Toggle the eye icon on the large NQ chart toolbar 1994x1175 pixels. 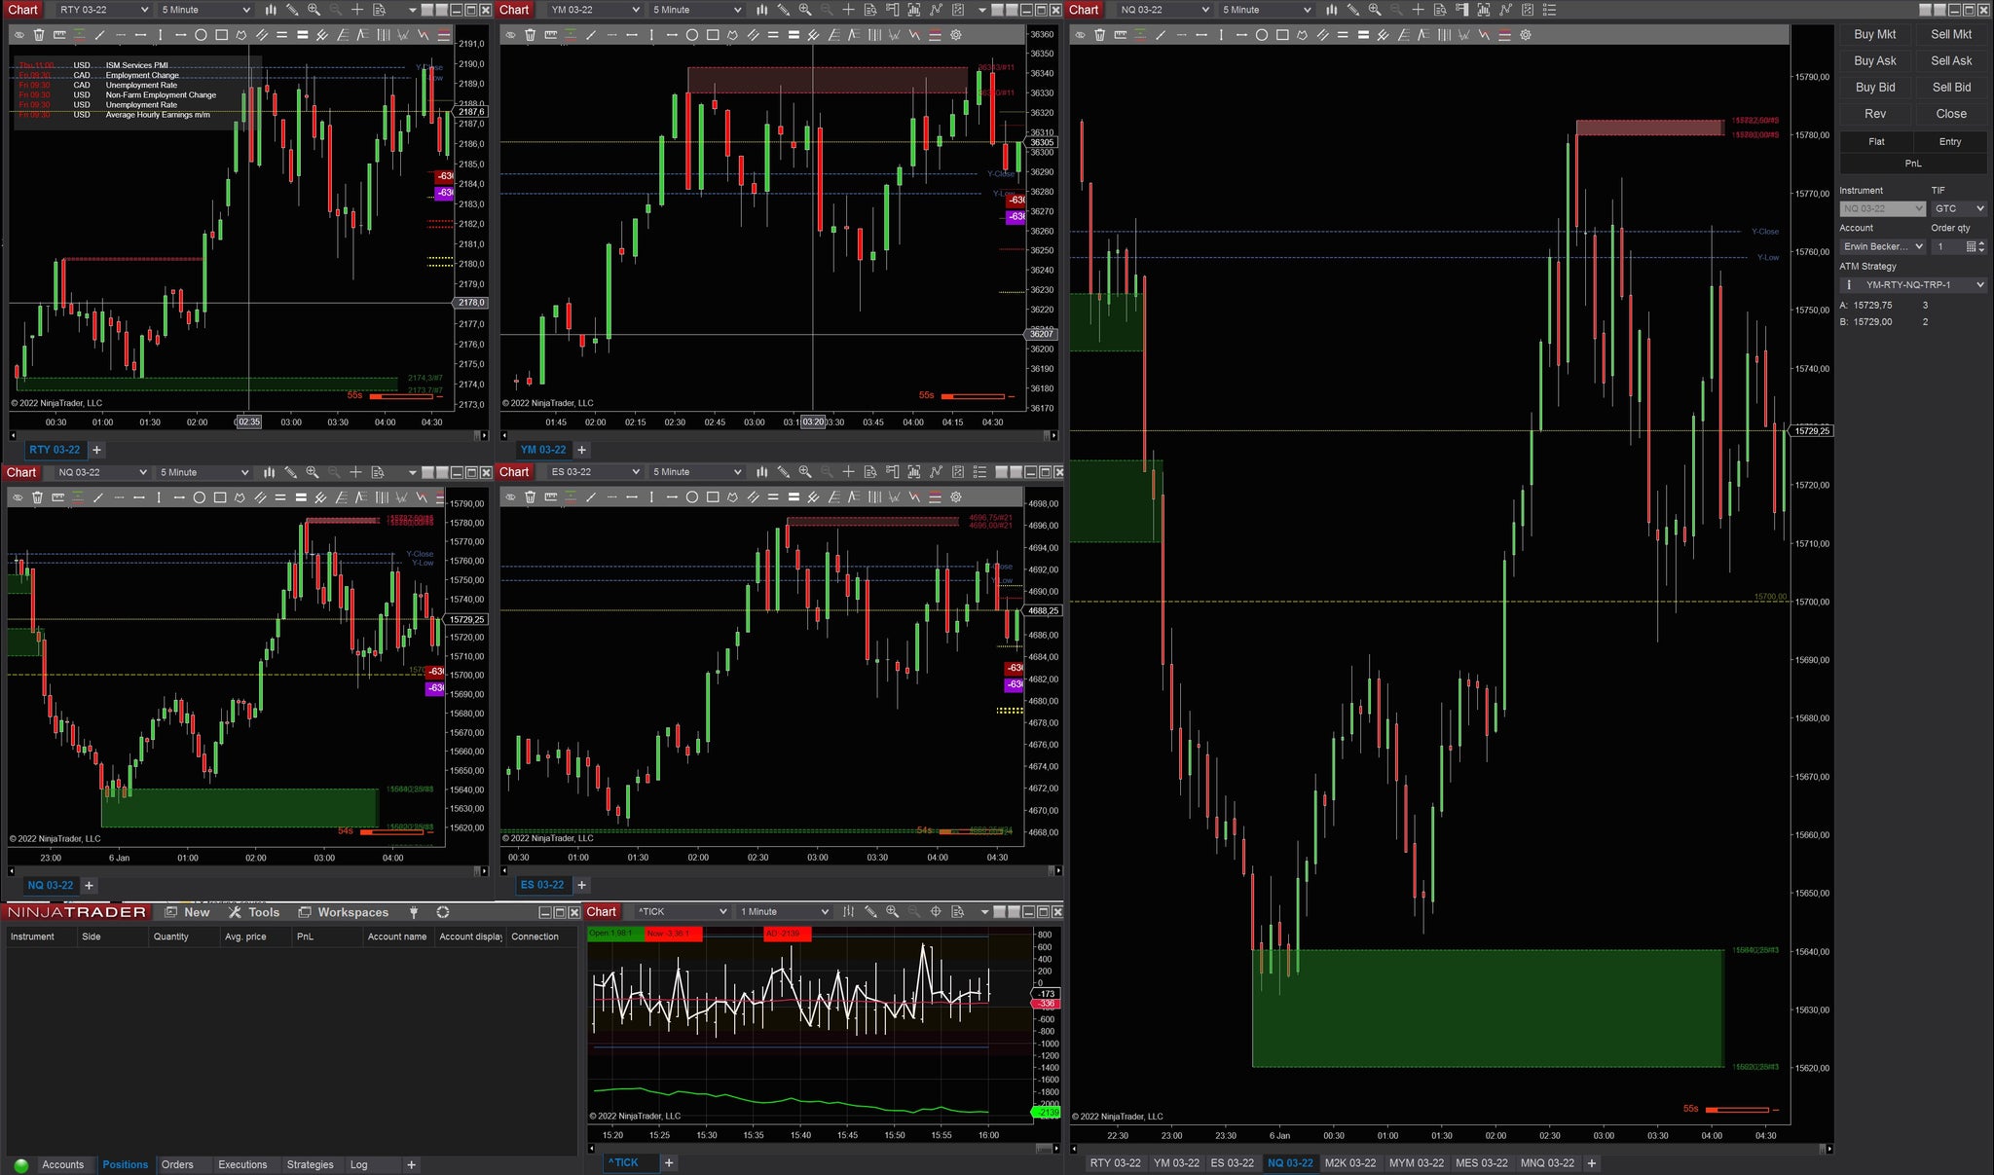click(1080, 35)
